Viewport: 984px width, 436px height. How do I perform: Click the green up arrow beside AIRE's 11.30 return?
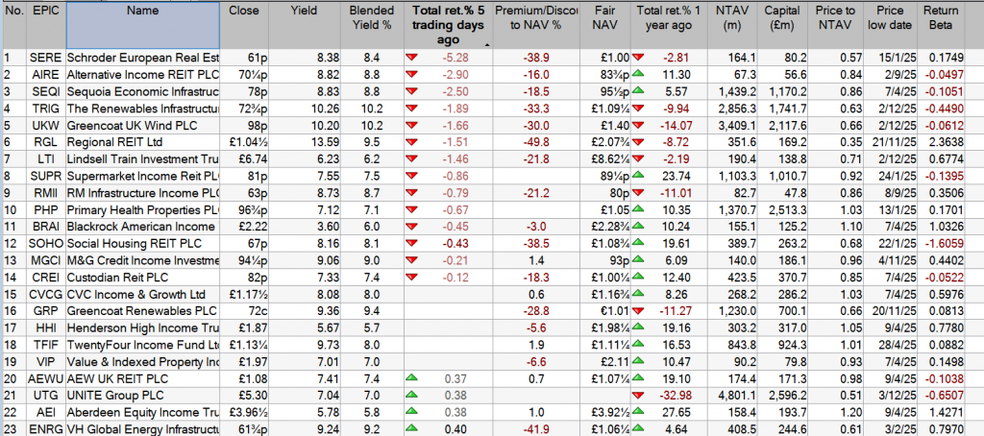[640, 74]
